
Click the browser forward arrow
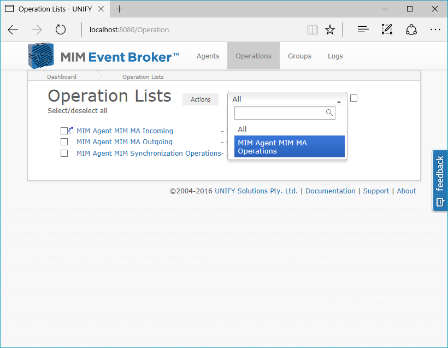pyautogui.click(x=37, y=30)
